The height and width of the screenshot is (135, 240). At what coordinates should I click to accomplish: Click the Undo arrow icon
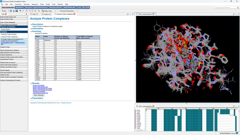[x=20, y=11]
